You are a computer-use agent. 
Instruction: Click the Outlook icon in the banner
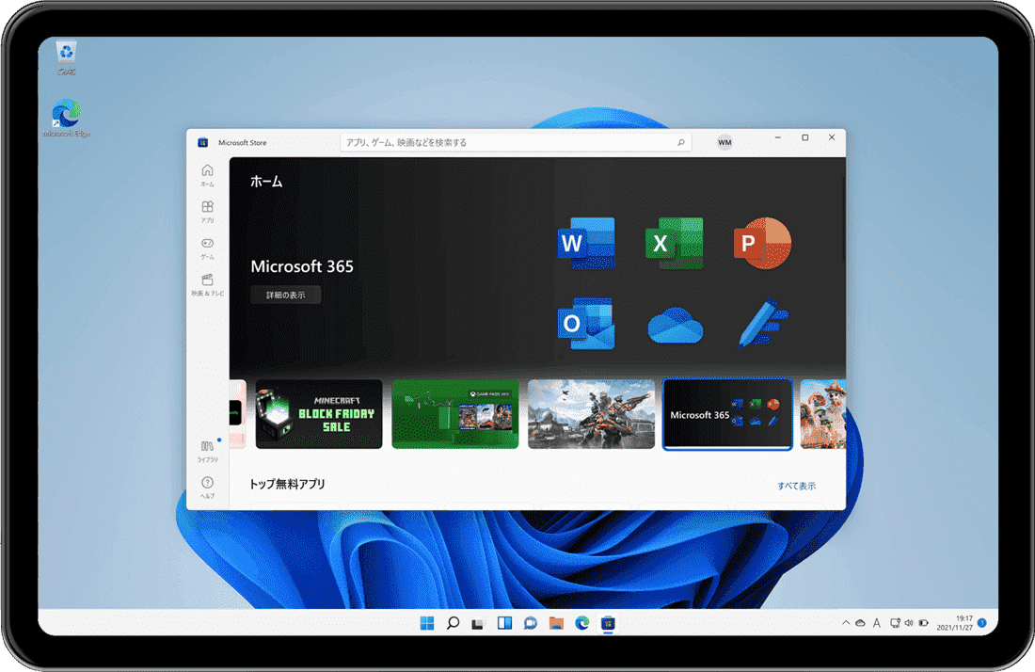pos(586,324)
